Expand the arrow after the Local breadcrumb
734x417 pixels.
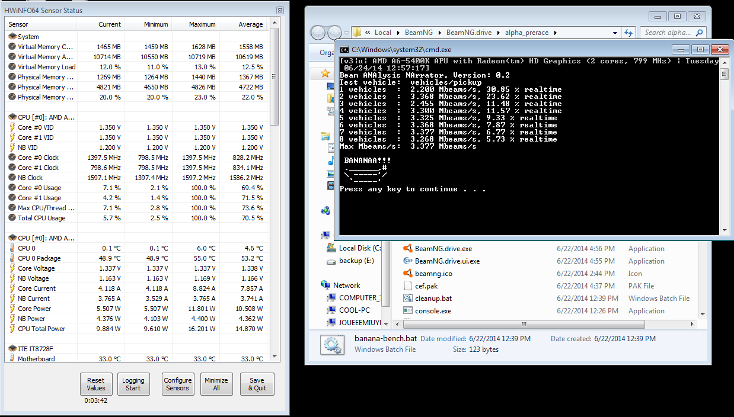click(x=398, y=33)
